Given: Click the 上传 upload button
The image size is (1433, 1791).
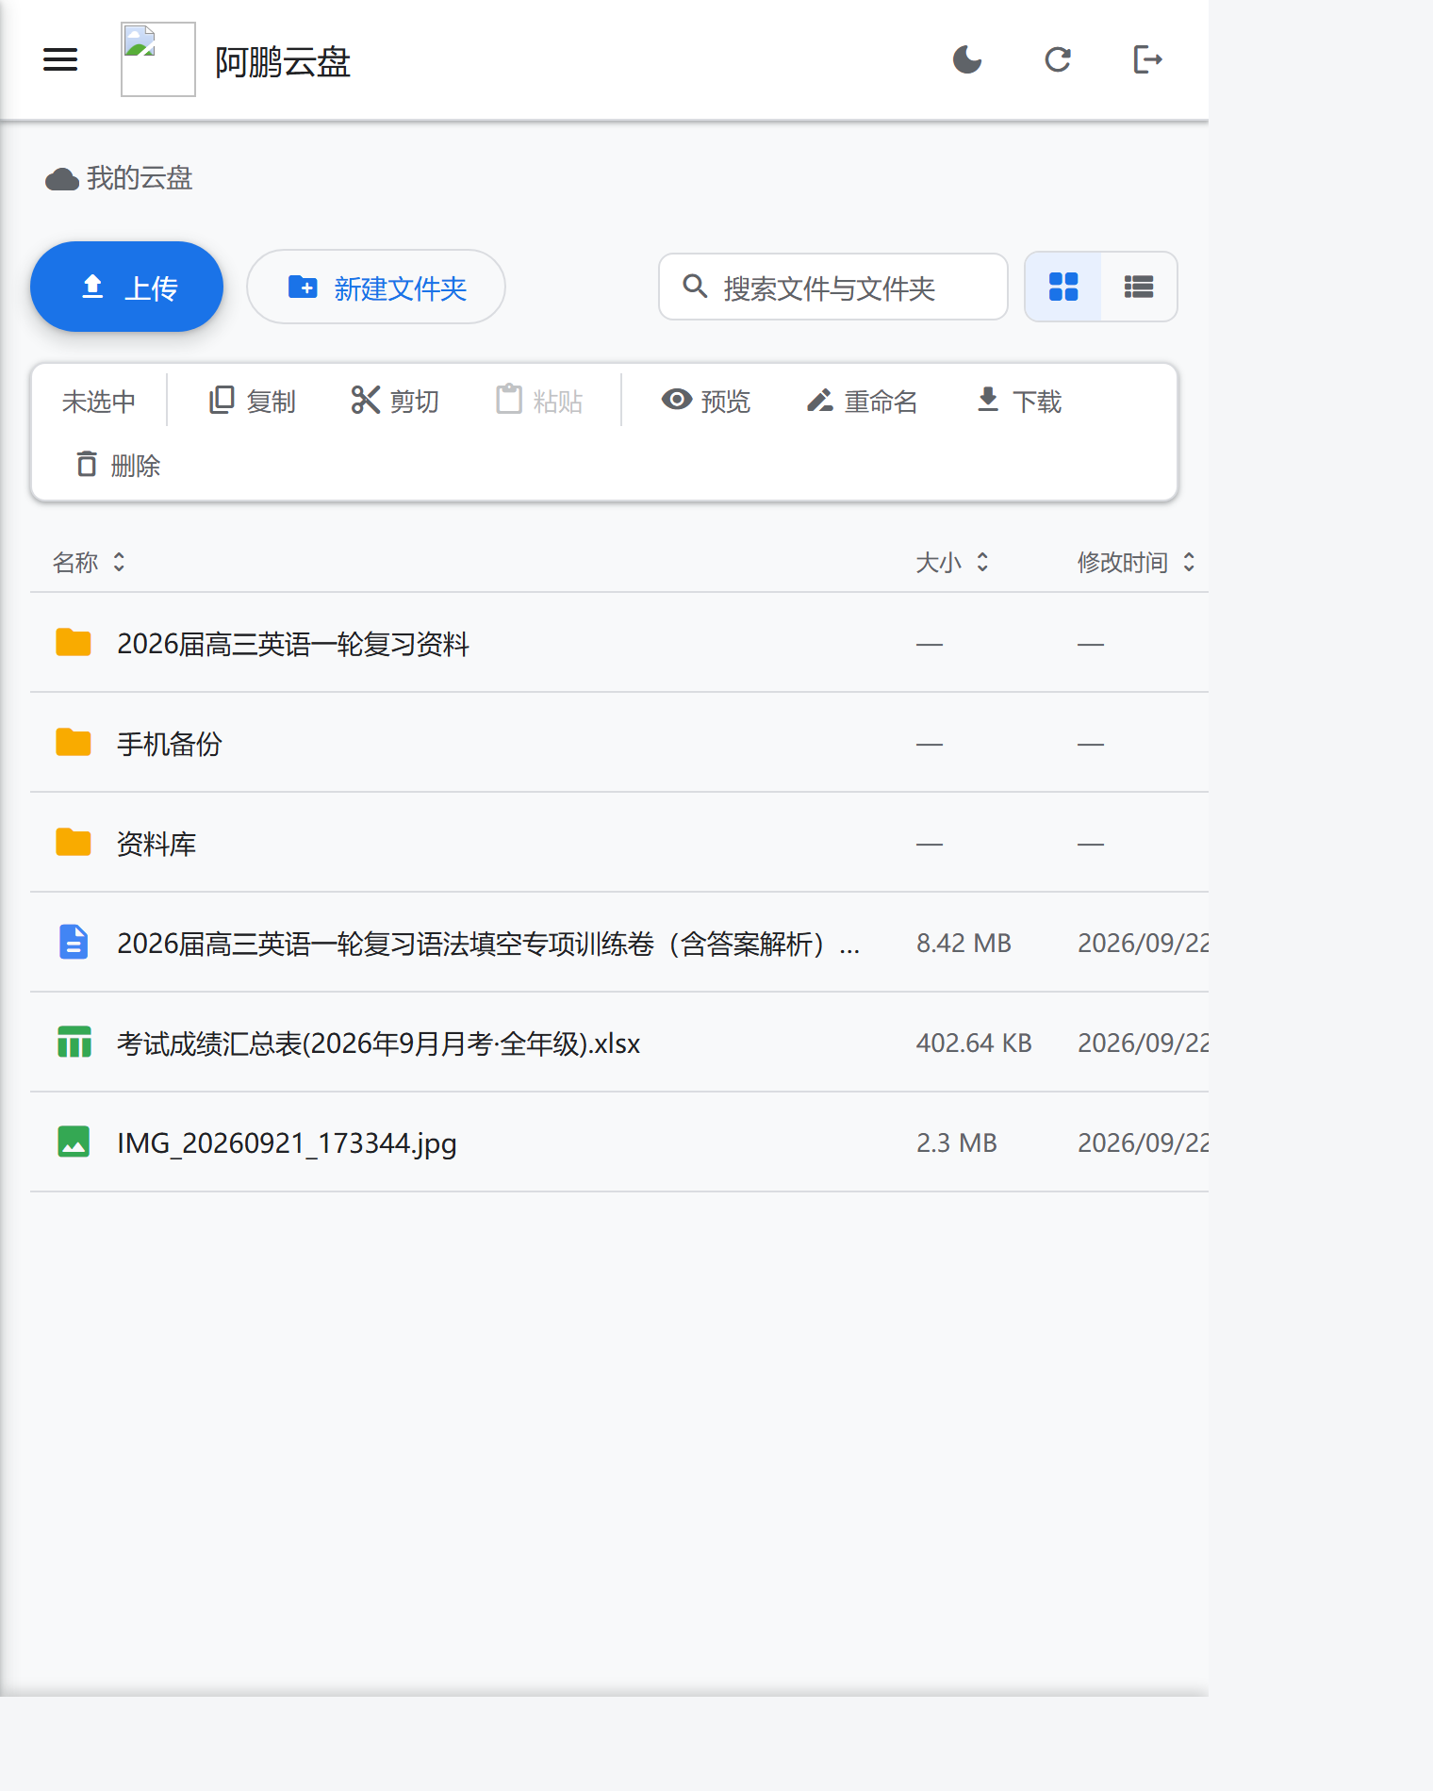Looking at the screenshot, I should point(126,287).
